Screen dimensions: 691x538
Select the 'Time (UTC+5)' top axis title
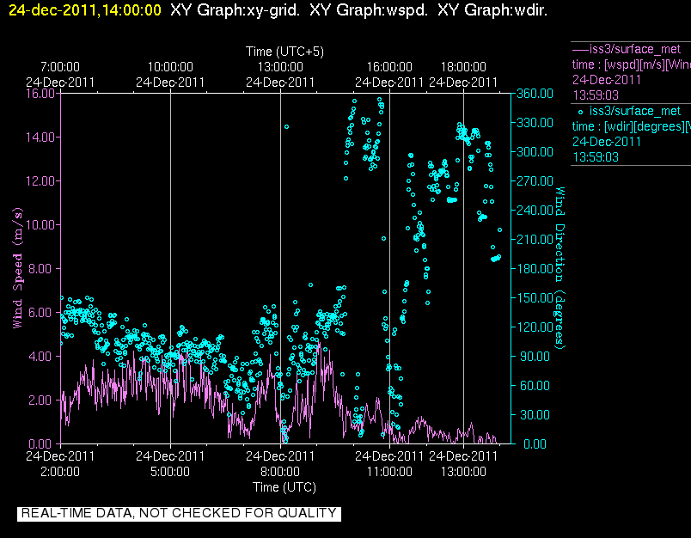(284, 52)
